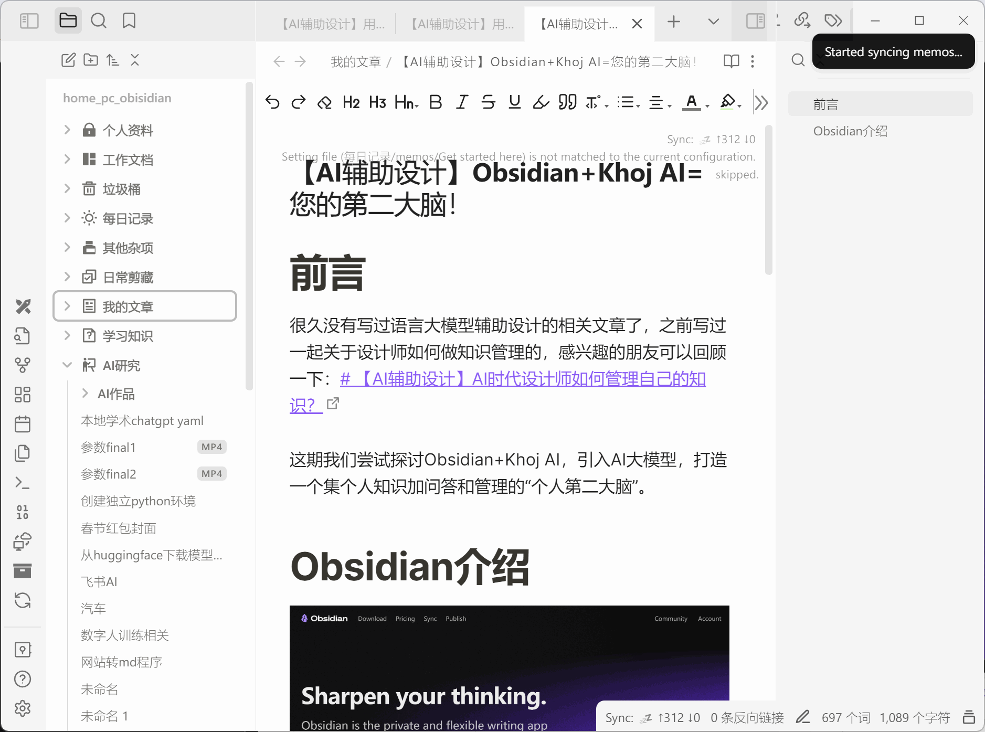Insert a block quote
This screenshot has height=732, width=985.
(x=568, y=102)
